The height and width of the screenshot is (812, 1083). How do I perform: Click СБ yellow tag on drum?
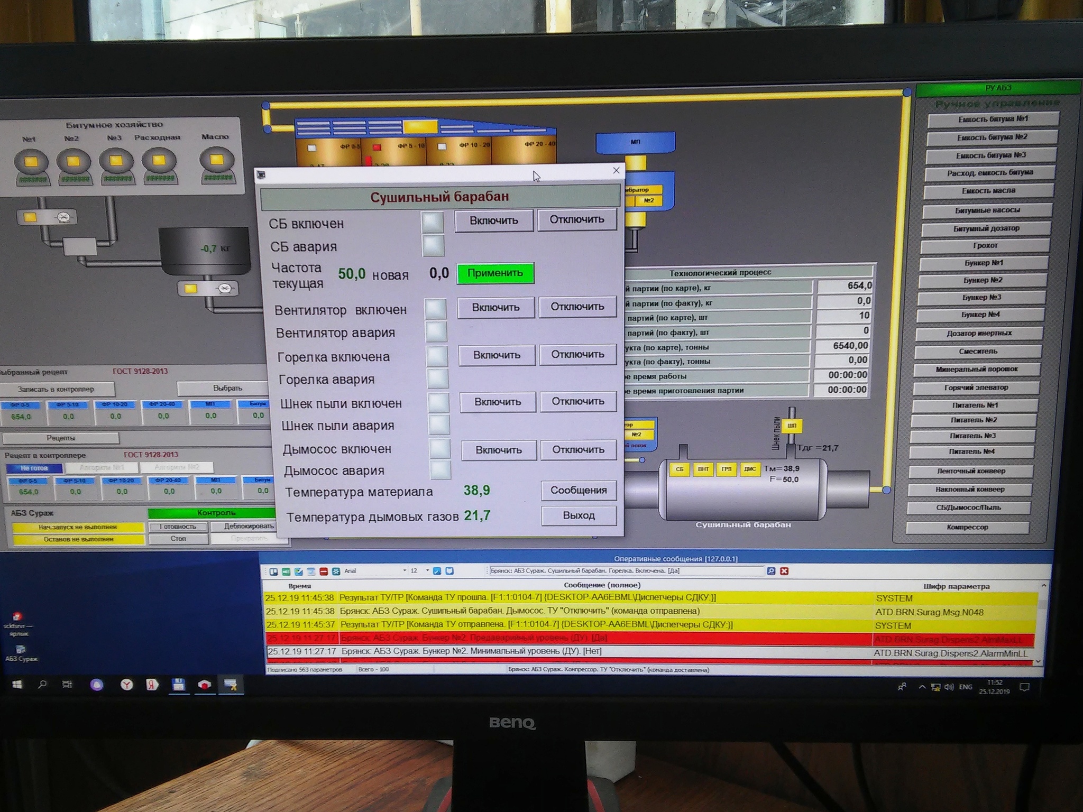679,469
